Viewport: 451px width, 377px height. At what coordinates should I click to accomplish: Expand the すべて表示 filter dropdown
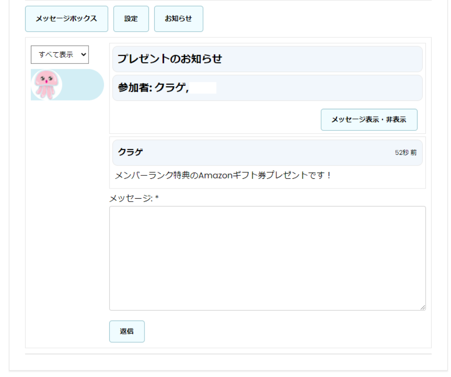point(59,55)
